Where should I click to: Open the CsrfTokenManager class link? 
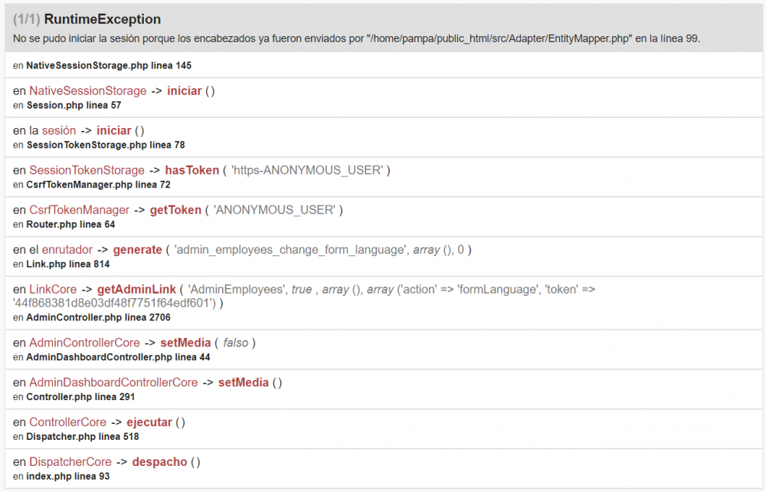[80, 210]
